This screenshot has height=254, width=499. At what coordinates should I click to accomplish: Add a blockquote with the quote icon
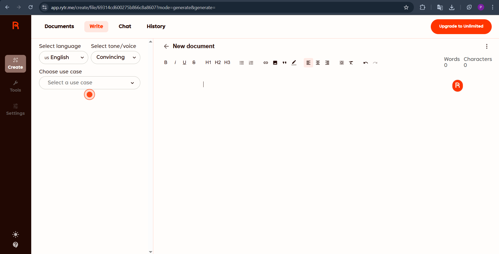click(x=284, y=63)
